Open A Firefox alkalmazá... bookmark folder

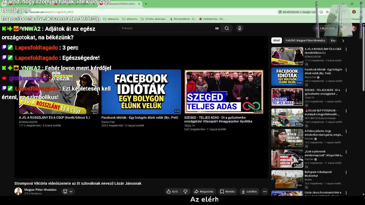tap(154, 19)
